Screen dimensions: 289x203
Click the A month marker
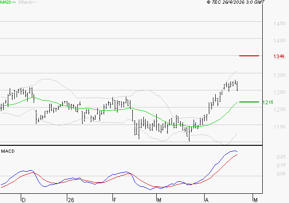(x=207, y=200)
